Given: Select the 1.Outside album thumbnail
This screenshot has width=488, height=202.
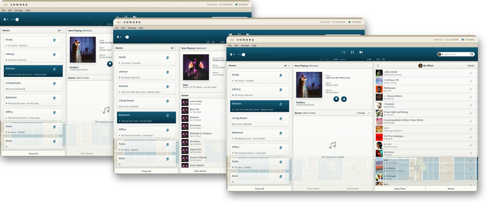Looking at the screenshot, I should click(379, 105).
